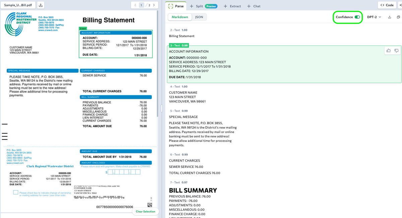Click the AMOUNT ENCLOSED header in PDF
Image resolution: width=402 pixels, height=218 pixels.
coord(116,162)
